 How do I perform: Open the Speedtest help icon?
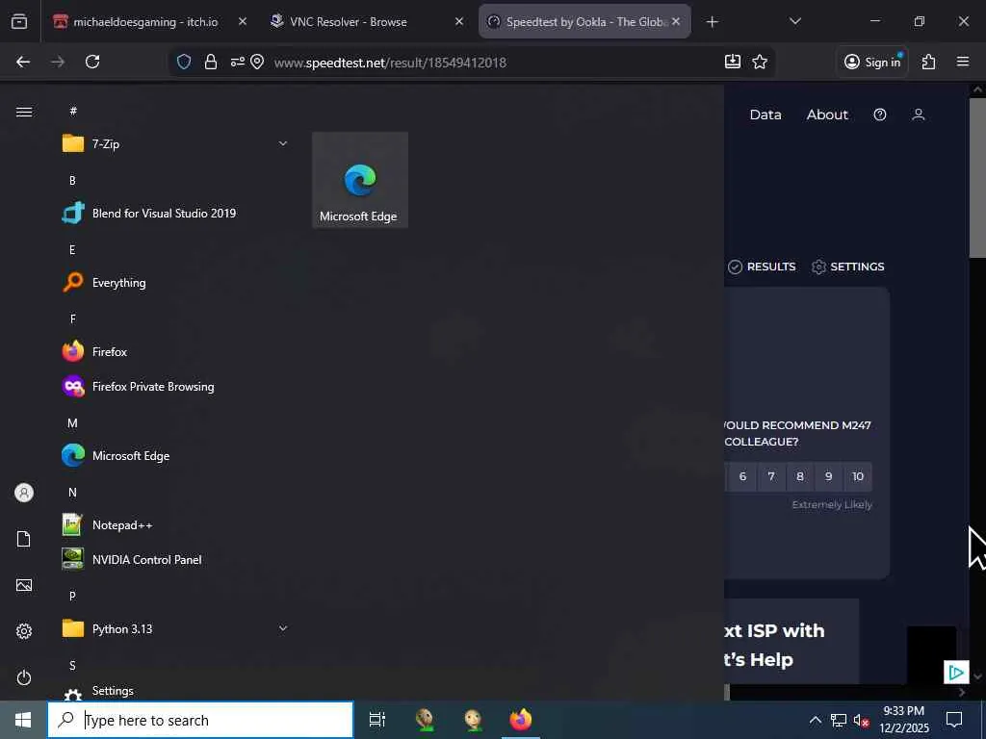[x=880, y=115]
